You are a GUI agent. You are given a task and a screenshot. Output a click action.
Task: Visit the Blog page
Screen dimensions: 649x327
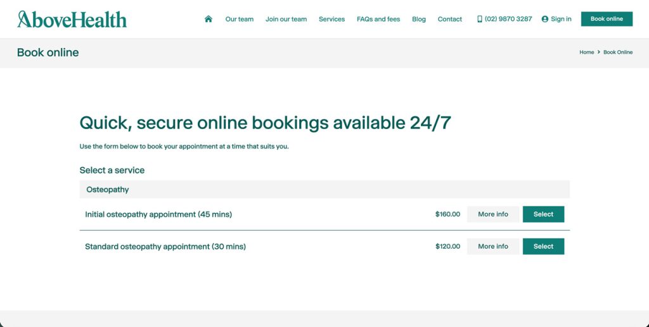419,19
